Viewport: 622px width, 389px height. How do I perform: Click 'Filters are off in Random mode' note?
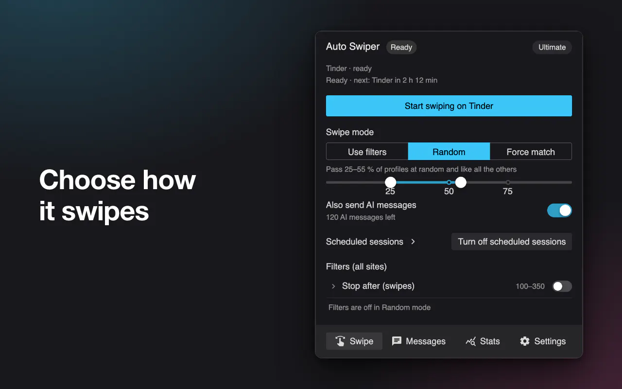380,307
